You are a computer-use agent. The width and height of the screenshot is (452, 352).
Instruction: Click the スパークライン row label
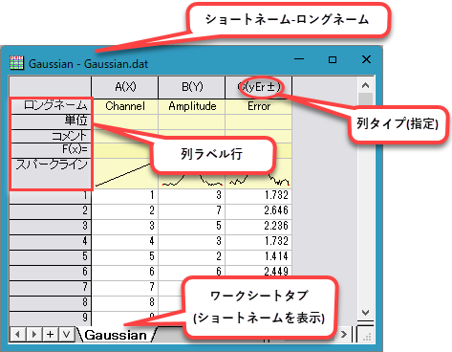51,173
